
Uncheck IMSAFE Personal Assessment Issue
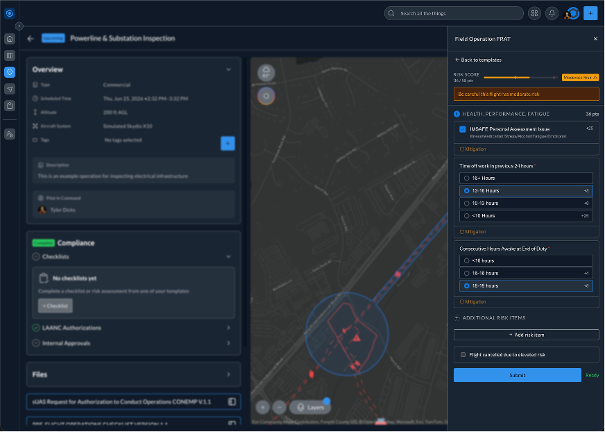coord(463,129)
